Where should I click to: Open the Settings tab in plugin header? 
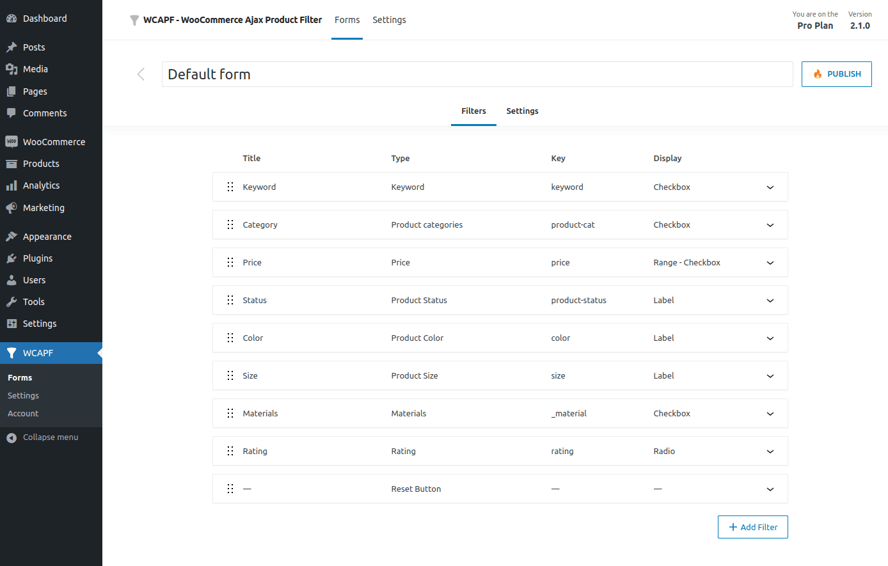coord(389,20)
